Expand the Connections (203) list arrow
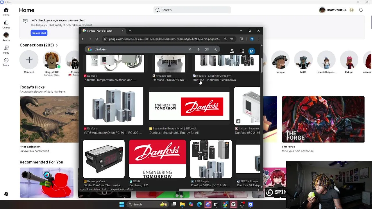This screenshot has height=209, width=372. 57,45
